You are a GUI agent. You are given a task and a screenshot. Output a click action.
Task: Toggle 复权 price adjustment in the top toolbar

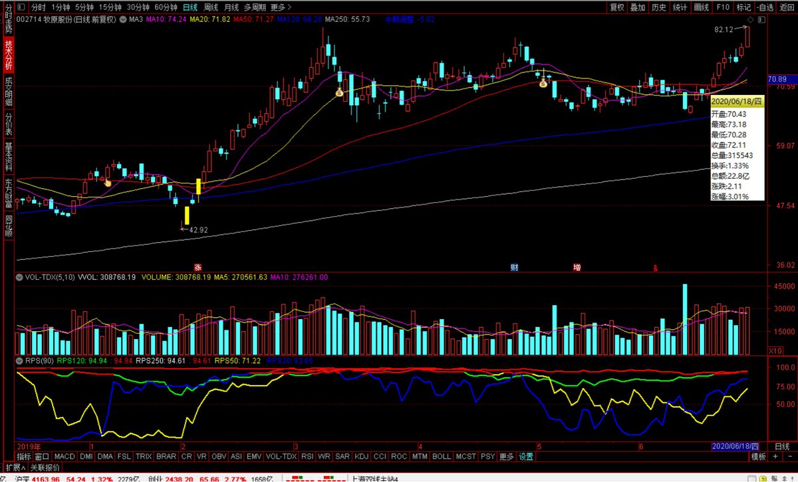tap(617, 7)
